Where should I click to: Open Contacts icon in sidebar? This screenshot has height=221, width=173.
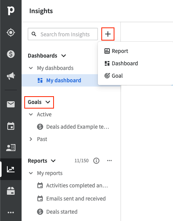click(x=11, y=148)
